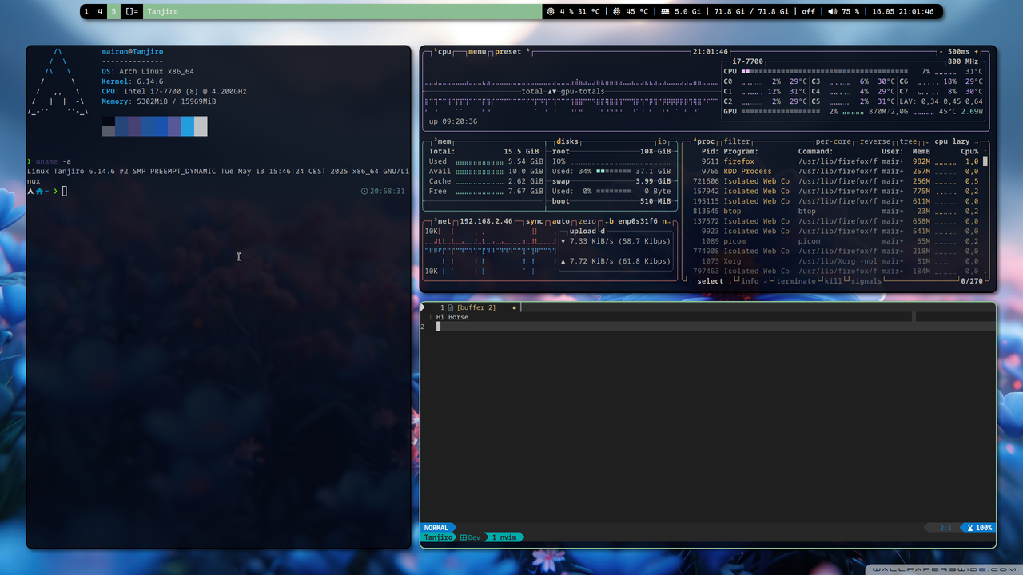Image resolution: width=1023 pixels, height=575 pixels.
Task: Click the up/down arrows beside gpu-totals
Action: [x=551, y=92]
